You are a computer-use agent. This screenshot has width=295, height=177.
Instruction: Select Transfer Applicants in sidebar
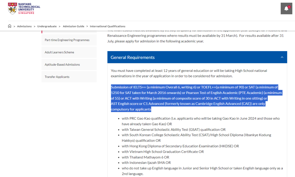[x=69, y=77]
